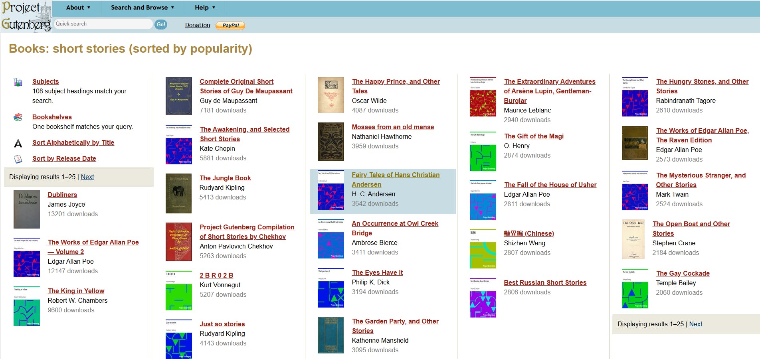Click Works of Edgar Allan Poe Volume 2 cover
760x359 pixels.
point(27,257)
